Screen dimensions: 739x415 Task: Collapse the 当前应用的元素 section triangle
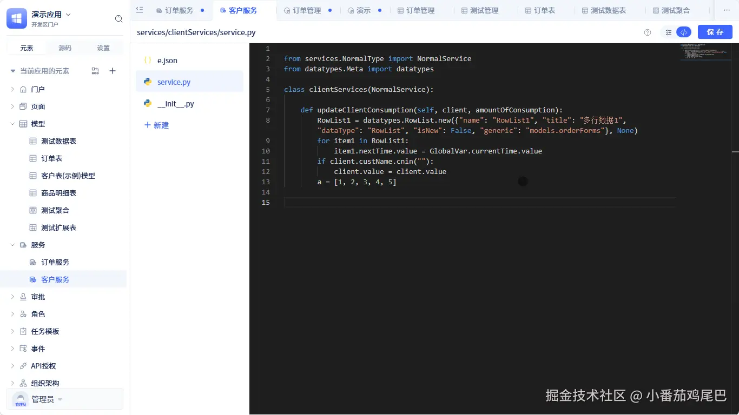coord(13,71)
